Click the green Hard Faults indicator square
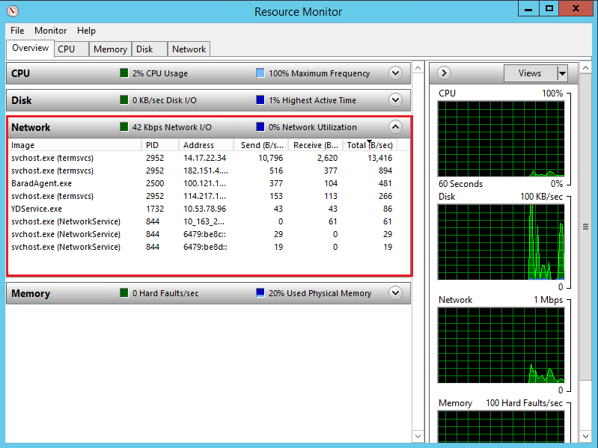The height and width of the screenshot is (448, 598). [124, 293]
